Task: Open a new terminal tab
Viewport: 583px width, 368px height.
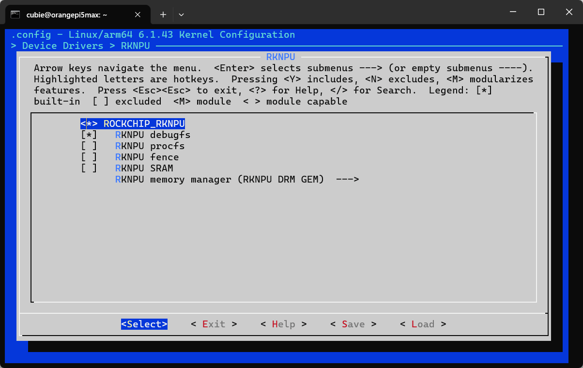Action: pos(163,15)
